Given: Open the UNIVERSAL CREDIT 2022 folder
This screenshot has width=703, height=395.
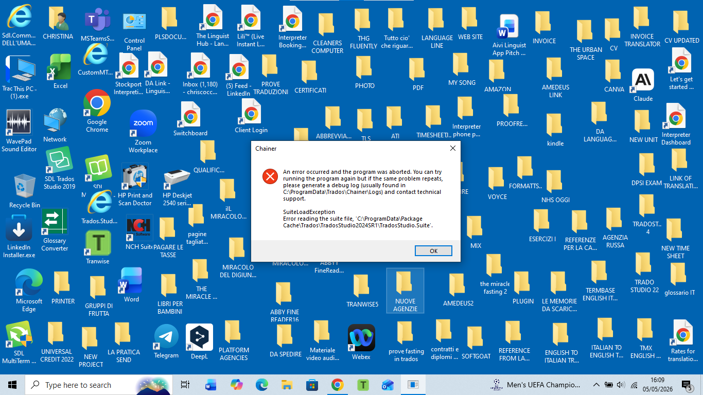Looking at the screenshot, I should click(57, 343).
